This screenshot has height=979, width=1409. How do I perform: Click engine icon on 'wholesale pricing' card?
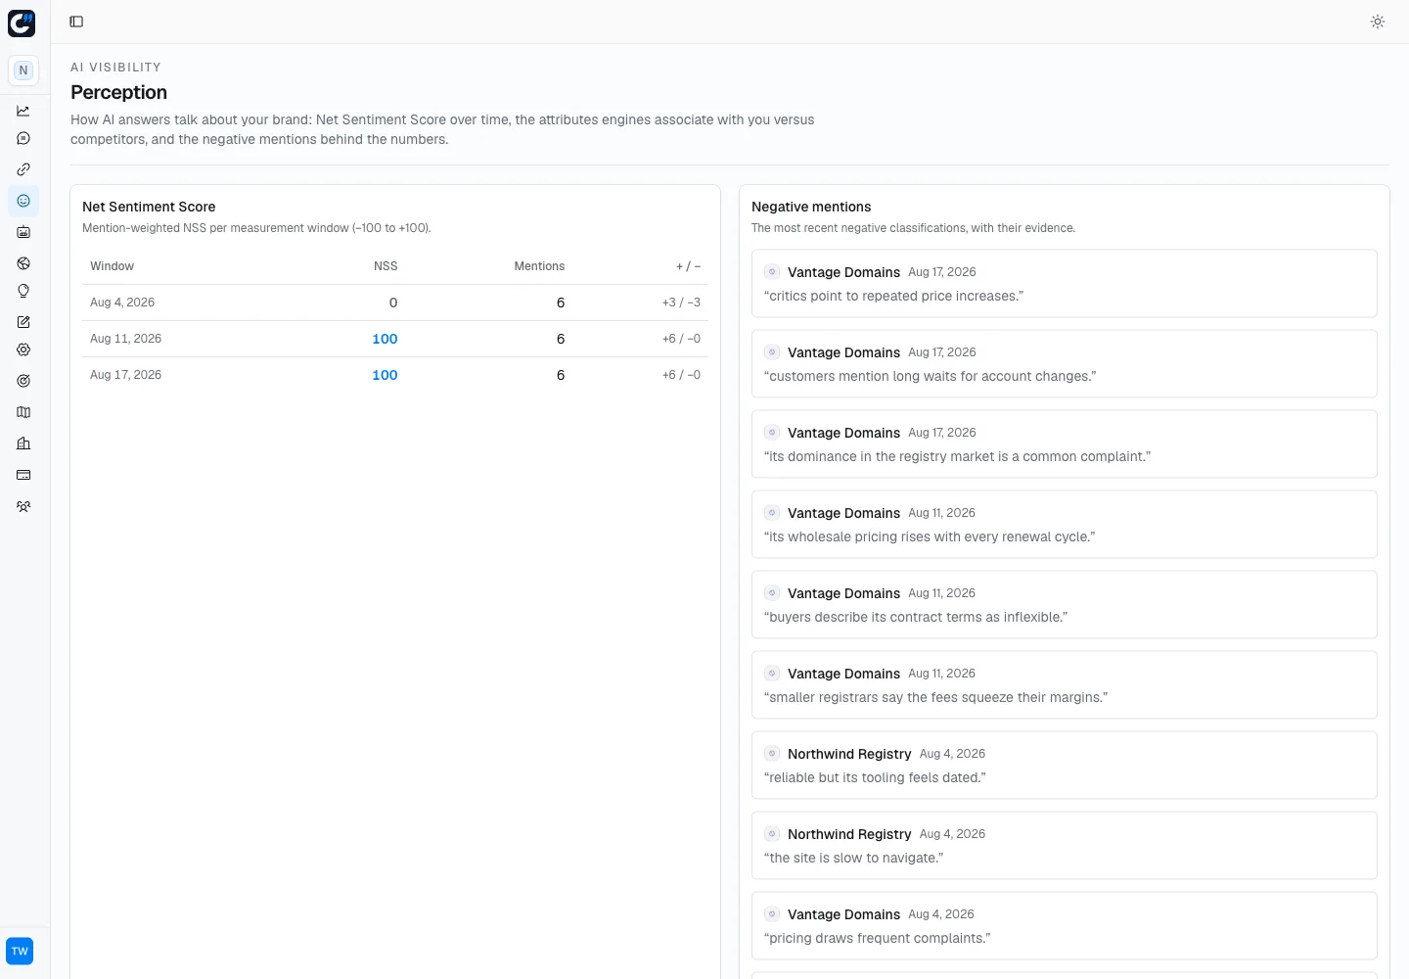click(x=772, y=513)
